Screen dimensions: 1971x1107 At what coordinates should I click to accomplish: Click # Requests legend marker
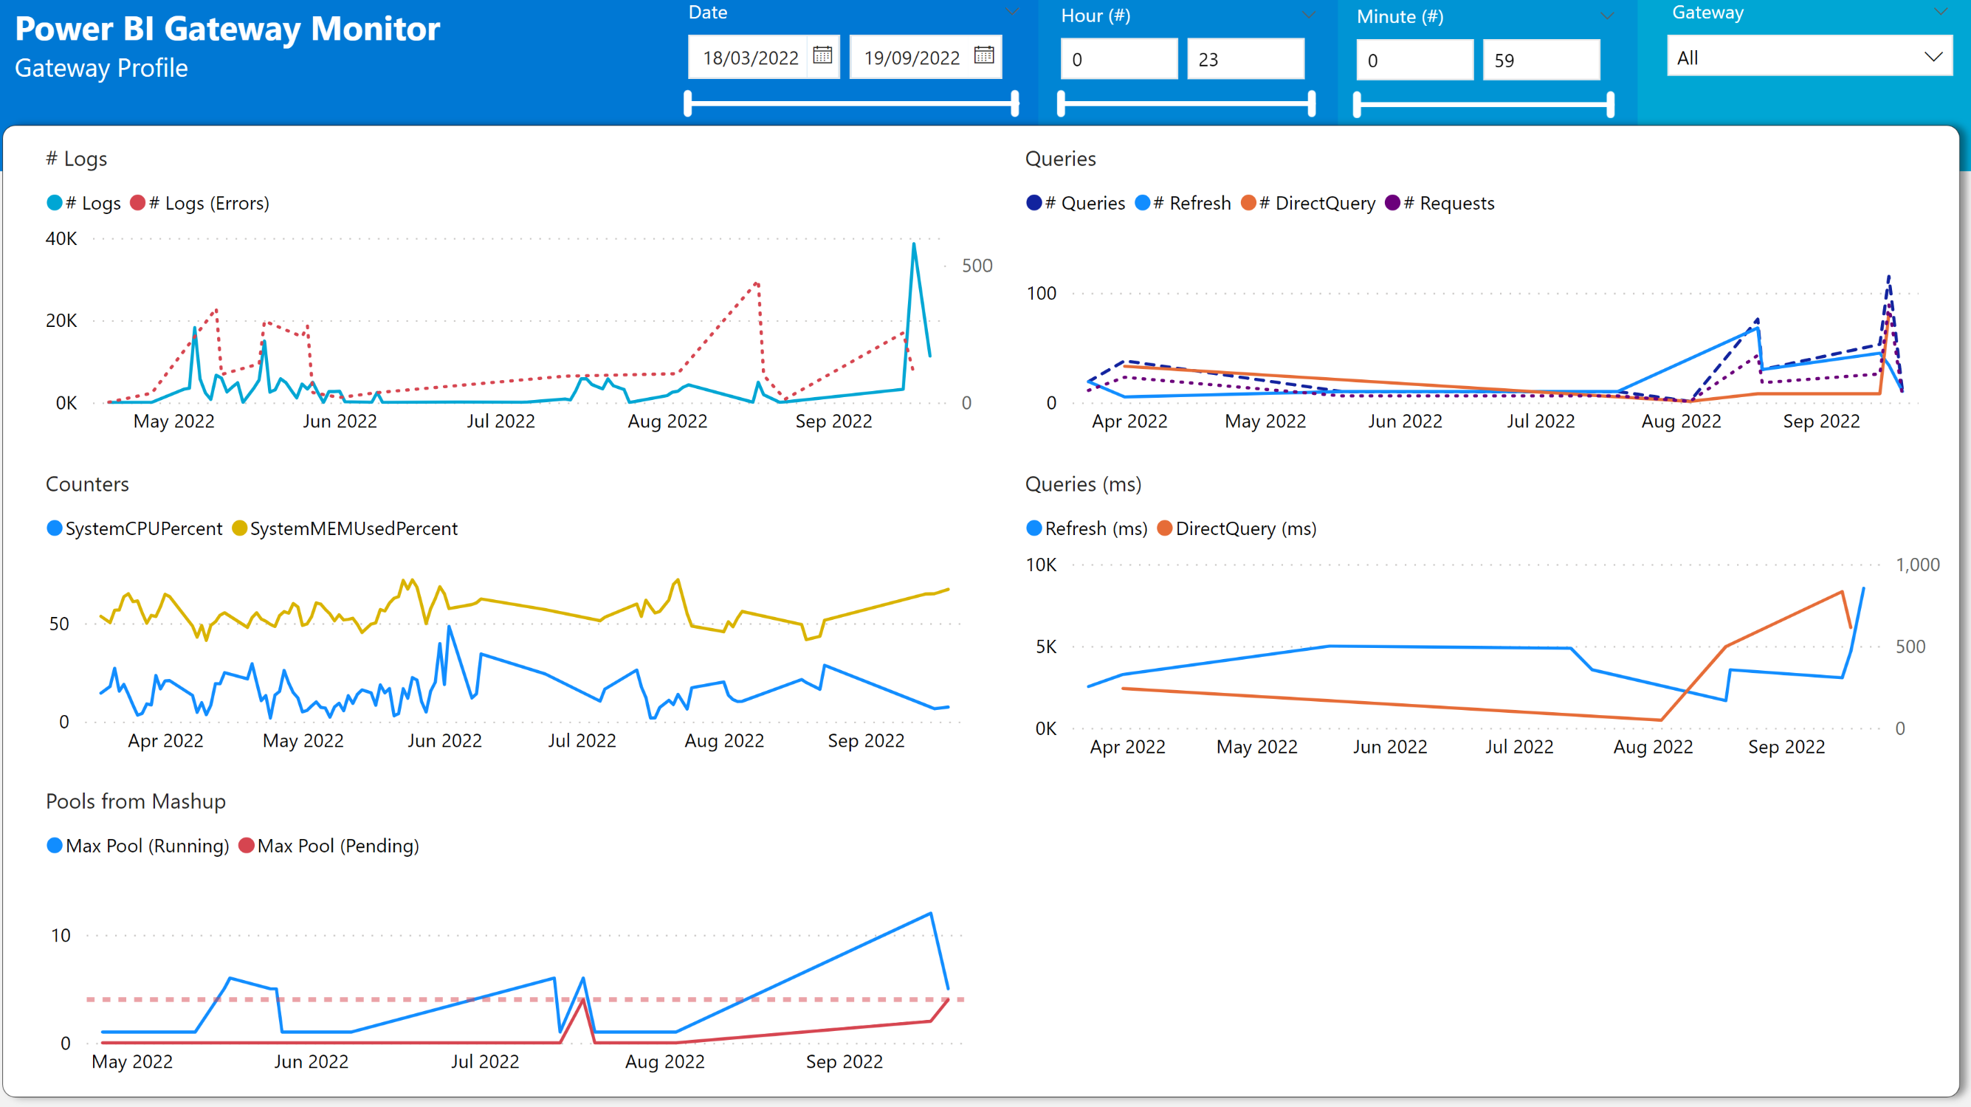click(1392, 203)
